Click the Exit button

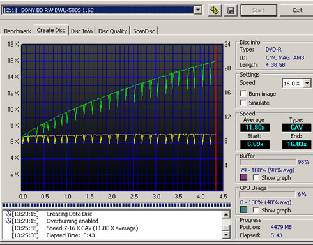[x=297, y=10]
